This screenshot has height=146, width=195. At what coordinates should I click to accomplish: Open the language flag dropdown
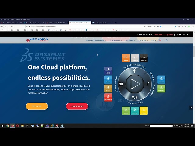point(161,40)
